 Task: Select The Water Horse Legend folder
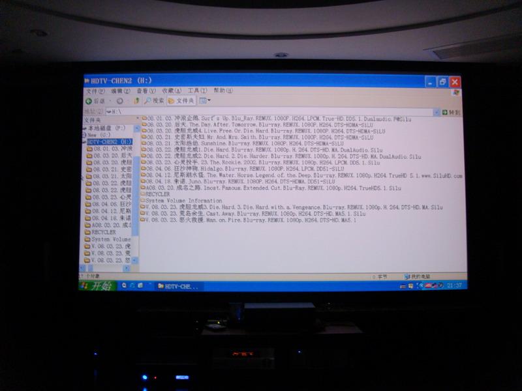(301, 175)
